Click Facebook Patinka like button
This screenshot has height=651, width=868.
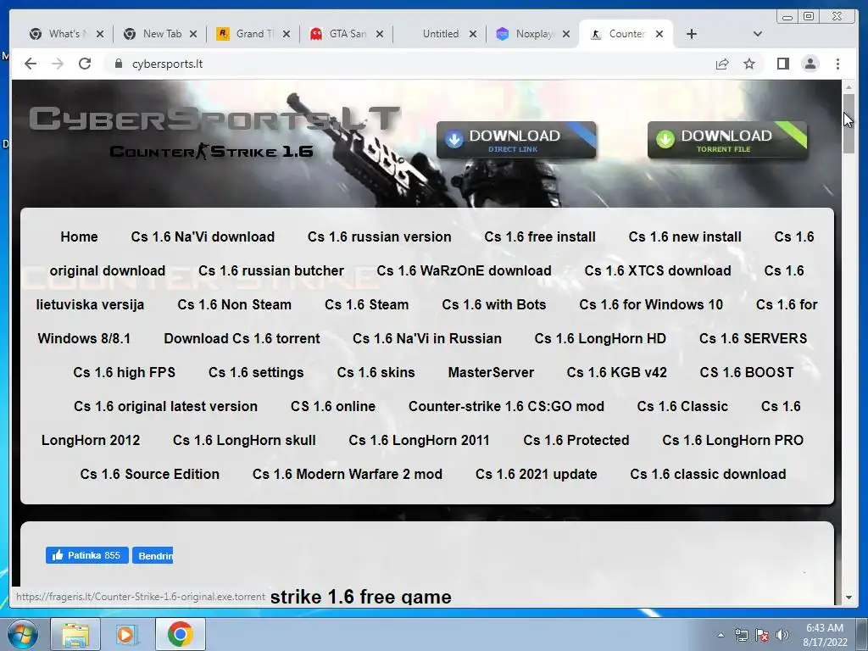(87, 555)
